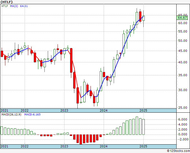This screenshot has height=153, width=190.
Task: Click the green 64.67 current price tag
Action: [182, 18]
